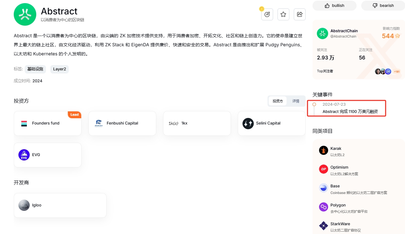The height and width of the screenshot is (234, 405).
Task: Click the +181 followers badge
Action: point(397,71)
